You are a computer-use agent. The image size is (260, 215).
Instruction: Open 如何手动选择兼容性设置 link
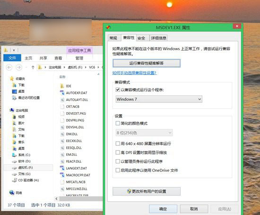(x=134, y=73)
